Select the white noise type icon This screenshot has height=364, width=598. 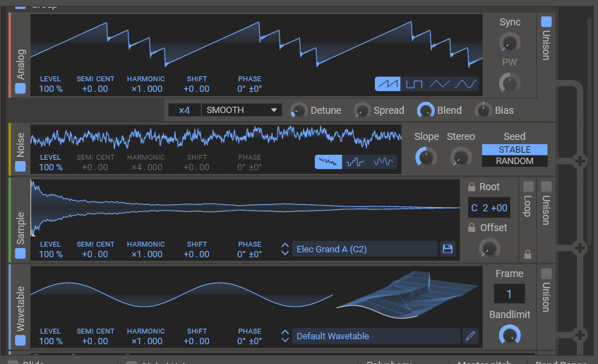pos(328,162)
